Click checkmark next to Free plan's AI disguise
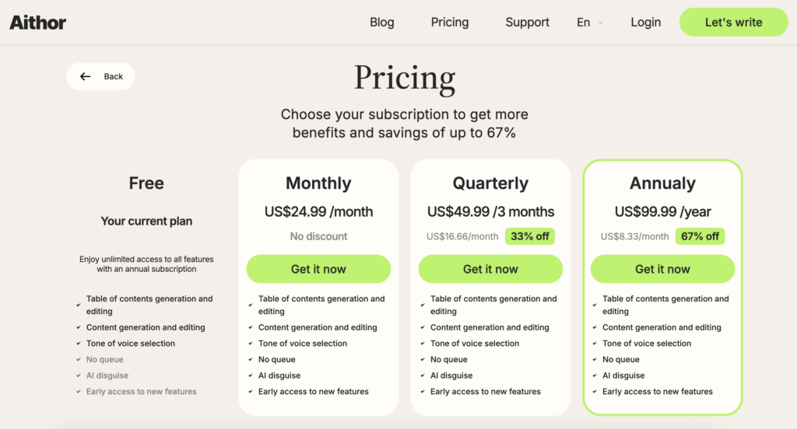The height and width of the screenshot is (429, 797). [x=79, y=376]
